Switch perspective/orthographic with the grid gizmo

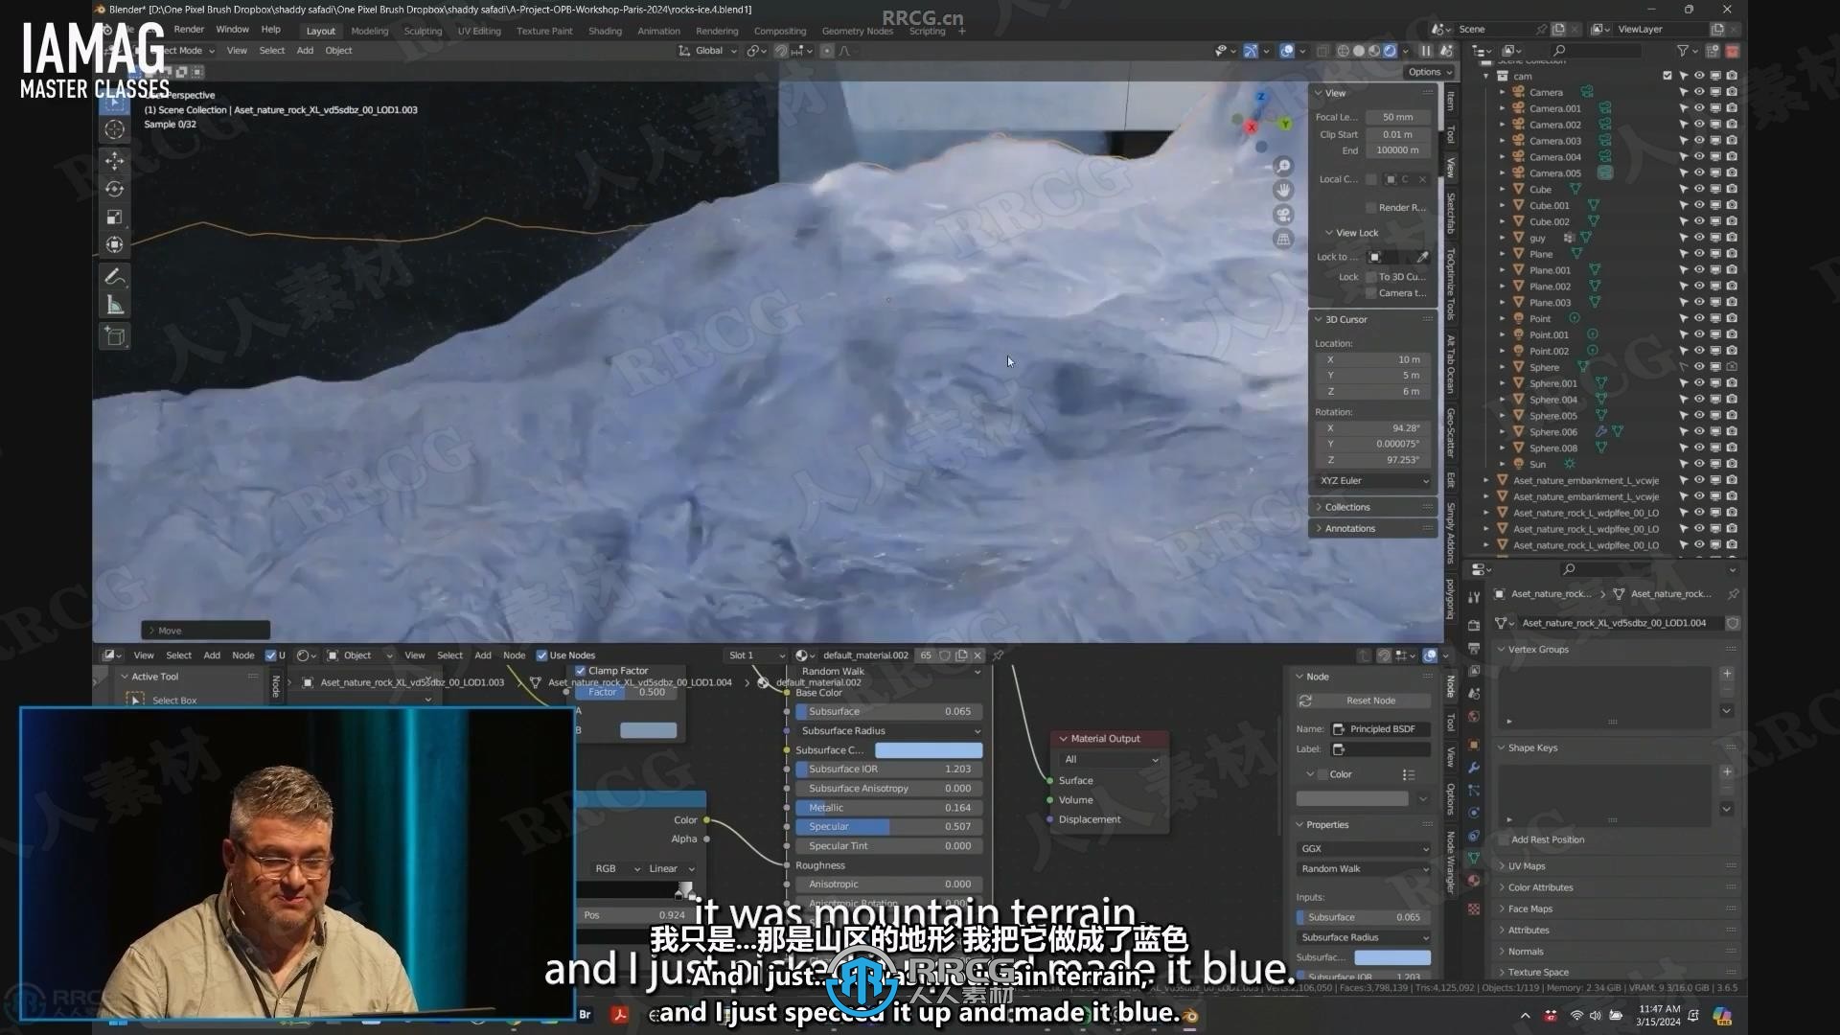[1283, 239]
